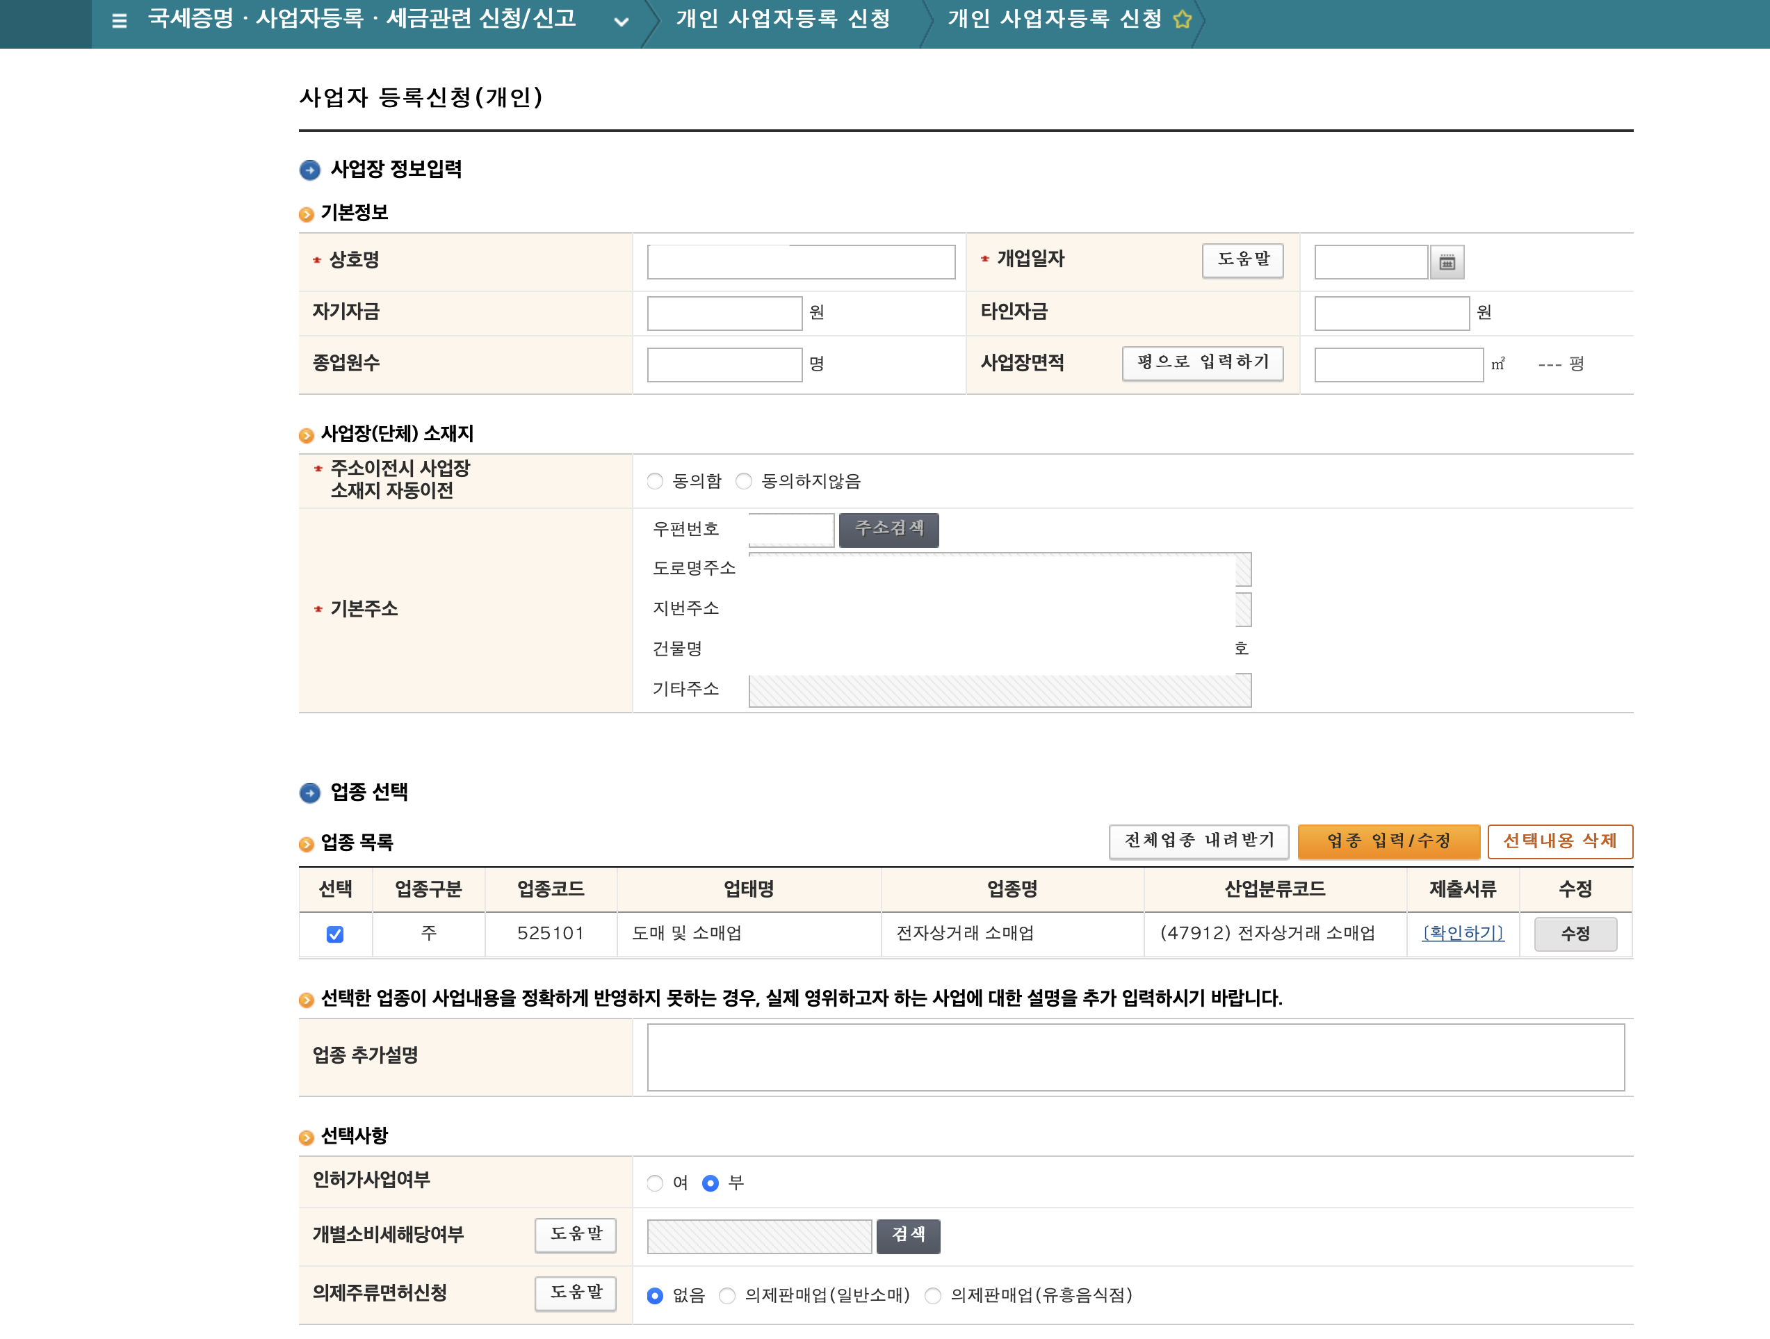Select 의제판매업(일반소매) radio option
This screenshot has height=1339, width=1770.
pyautogui.click(x=727, y=1296)
